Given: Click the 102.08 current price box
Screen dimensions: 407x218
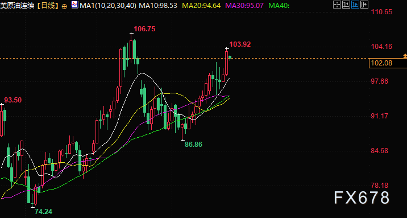Looking at the screenshot, I should (x=388, y=63).
